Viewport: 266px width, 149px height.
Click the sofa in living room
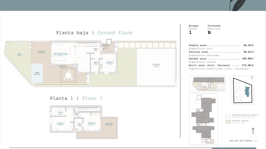[60, 59]
